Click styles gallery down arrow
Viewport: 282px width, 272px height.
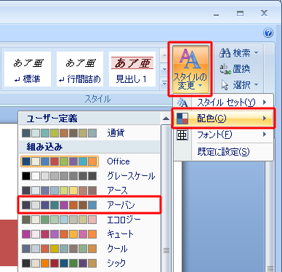164,70
